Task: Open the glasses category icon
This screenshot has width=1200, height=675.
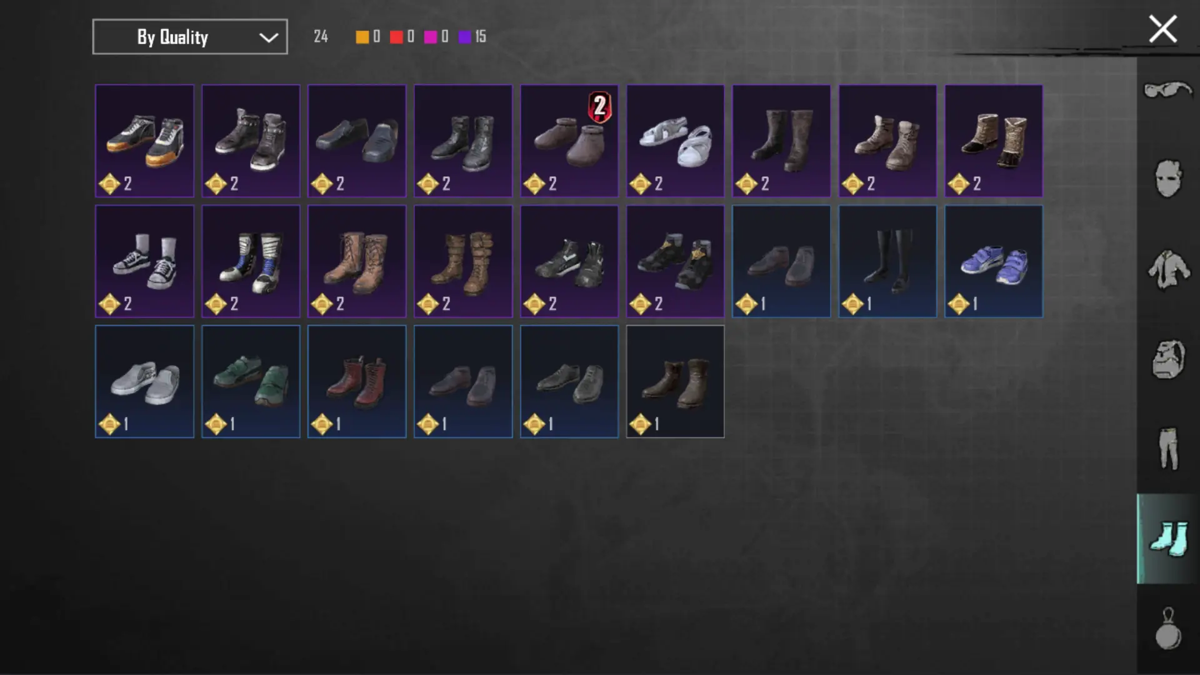Action: pos(1167,91)
